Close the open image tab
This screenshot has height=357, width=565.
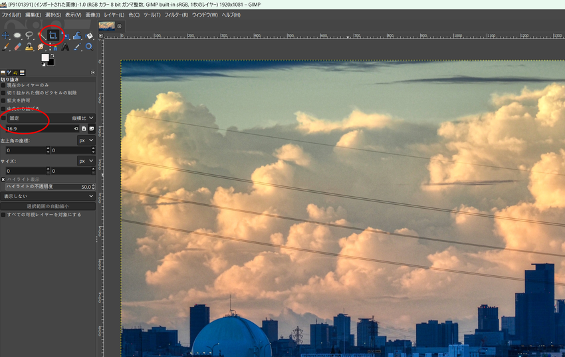(x=119, y=26)
